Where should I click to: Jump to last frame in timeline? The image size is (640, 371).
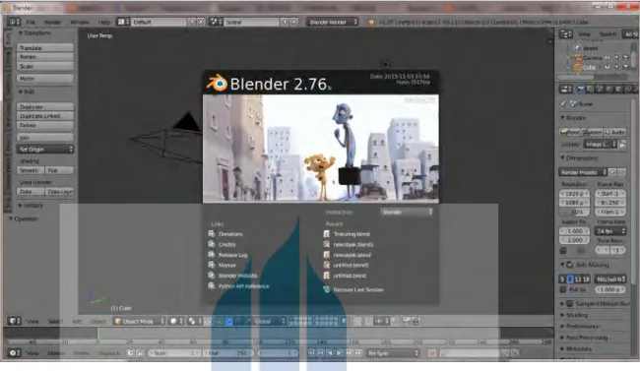(358, 353)
